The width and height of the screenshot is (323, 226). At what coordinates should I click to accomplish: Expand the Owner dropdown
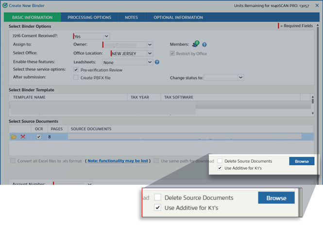[x=150, y=45]
